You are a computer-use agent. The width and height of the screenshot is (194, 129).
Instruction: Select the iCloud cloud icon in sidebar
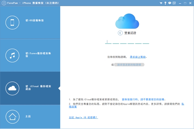tap(12, 88)
